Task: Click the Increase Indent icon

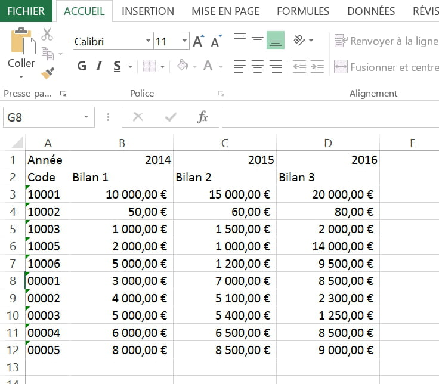Action: coord(317,67)
